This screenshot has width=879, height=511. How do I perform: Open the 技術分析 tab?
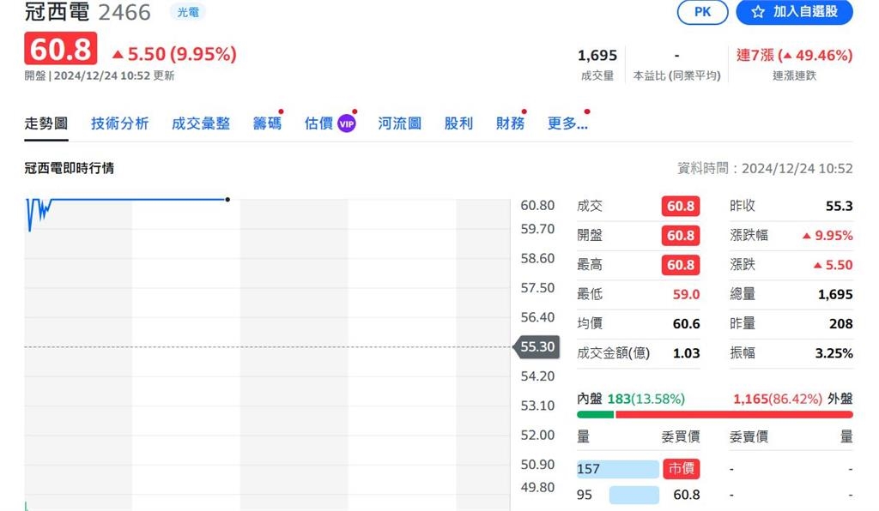pos(119,123)
